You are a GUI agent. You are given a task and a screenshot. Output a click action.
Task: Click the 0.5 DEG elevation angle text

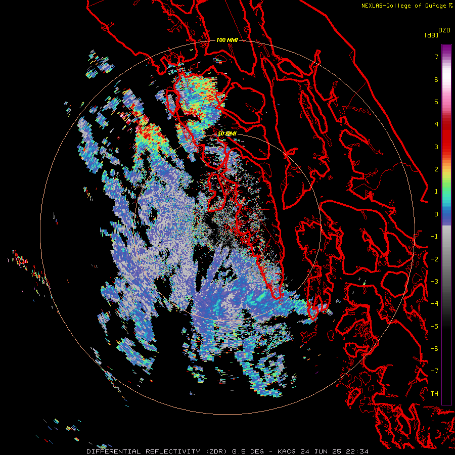coord(248,451)
